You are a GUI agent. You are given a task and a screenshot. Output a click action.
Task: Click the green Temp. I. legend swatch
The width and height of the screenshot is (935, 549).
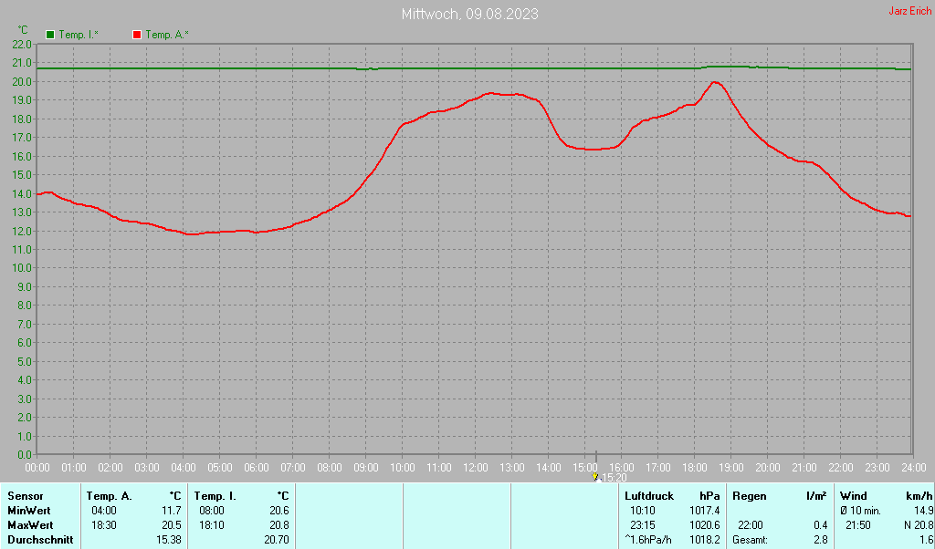[50, 35]
